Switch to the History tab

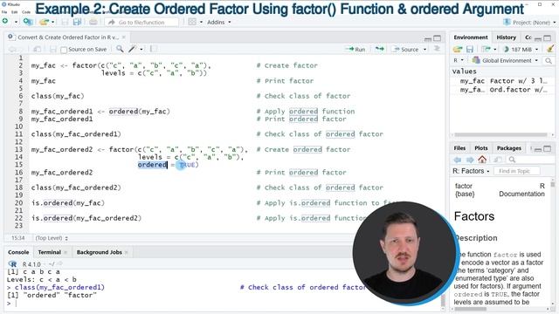[x=507, y=37]
